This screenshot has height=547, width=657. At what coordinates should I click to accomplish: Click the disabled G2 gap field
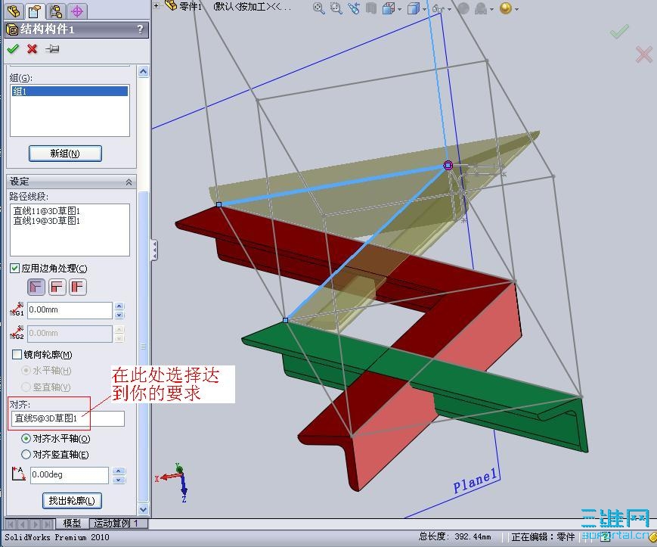pyautogui.click(x=70, y=334)
